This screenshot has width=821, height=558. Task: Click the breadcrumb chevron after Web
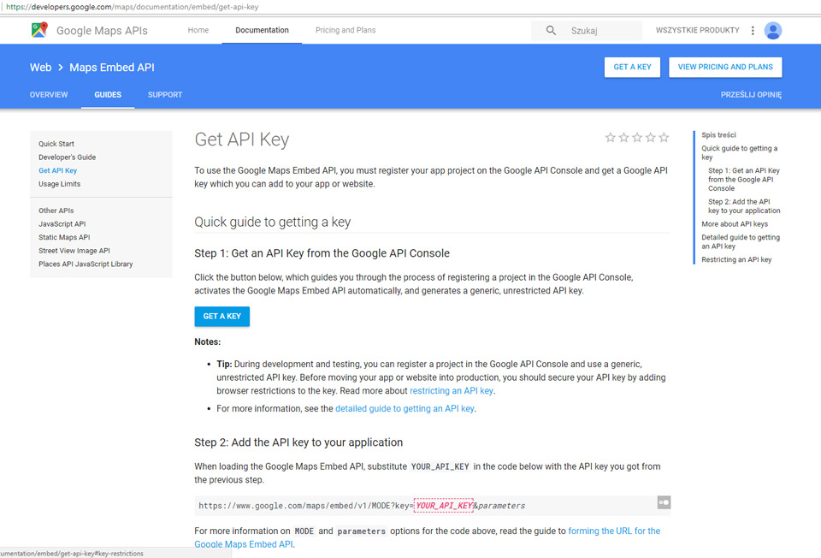pyautogui.click(x=61, y=68)
